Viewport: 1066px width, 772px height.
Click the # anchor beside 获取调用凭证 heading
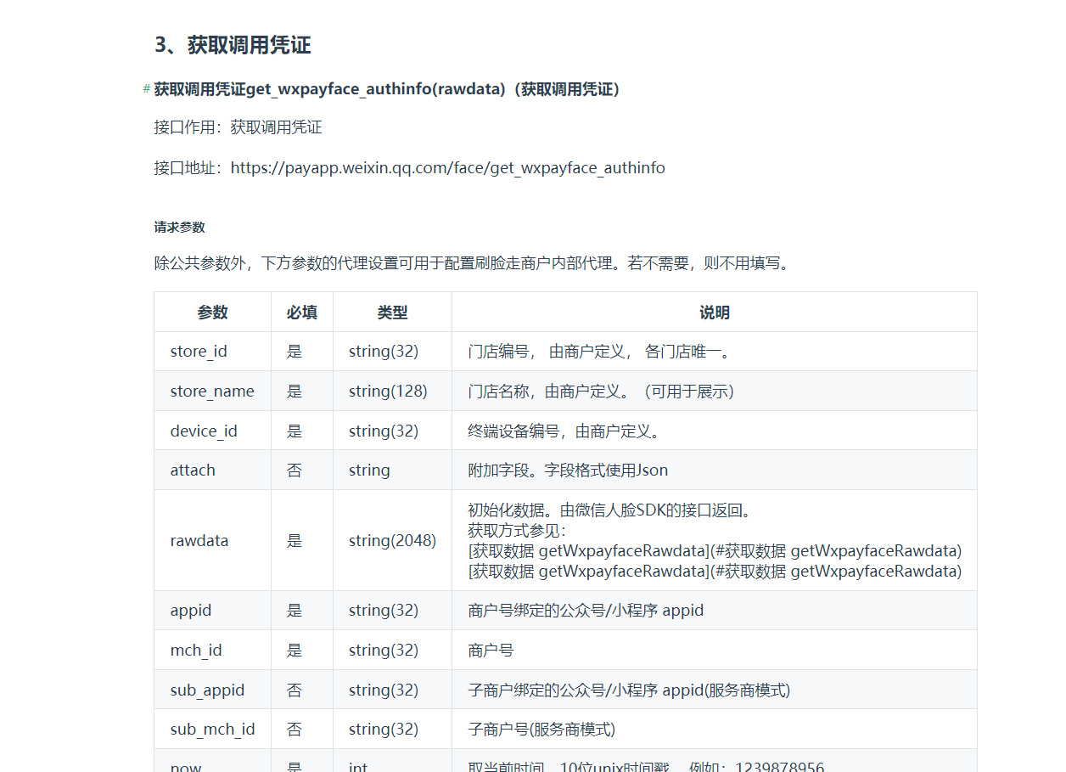147,89
